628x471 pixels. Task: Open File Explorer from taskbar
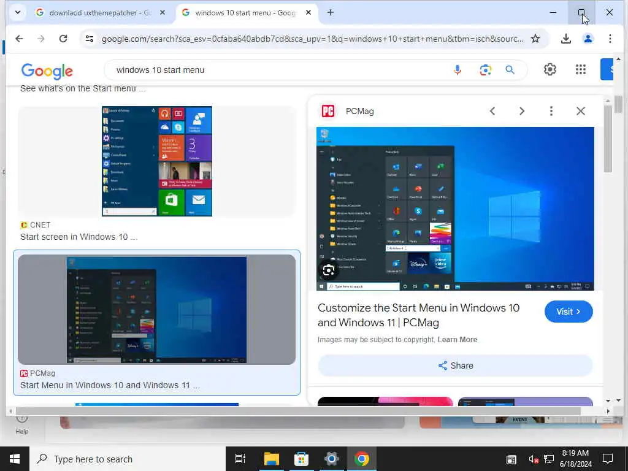pos(271,459)
